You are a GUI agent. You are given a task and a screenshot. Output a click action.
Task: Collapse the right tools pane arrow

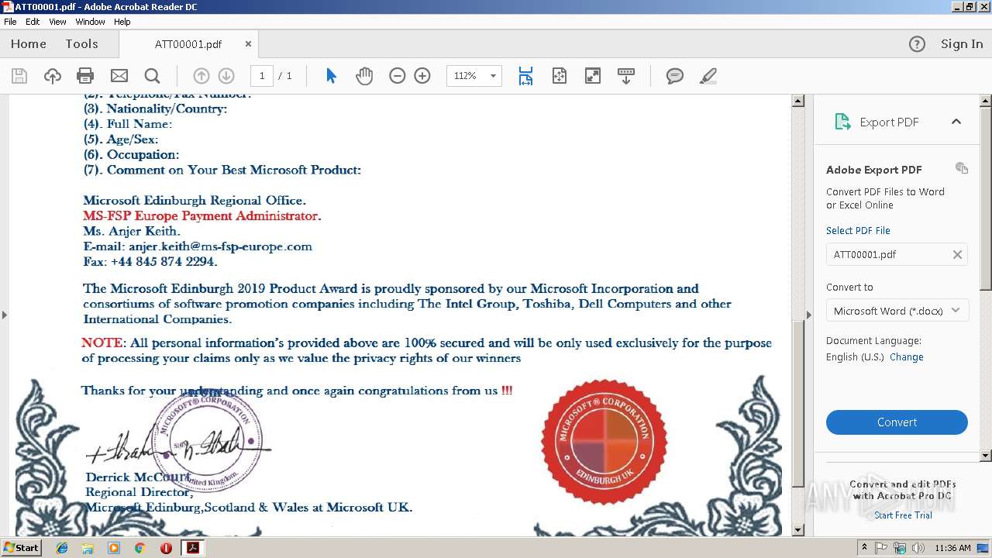809,315
